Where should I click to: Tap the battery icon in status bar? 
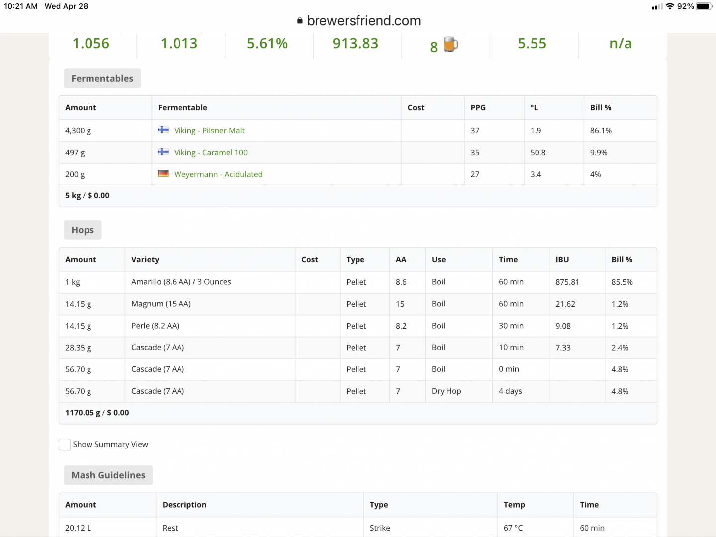click(x=705, y=6)
